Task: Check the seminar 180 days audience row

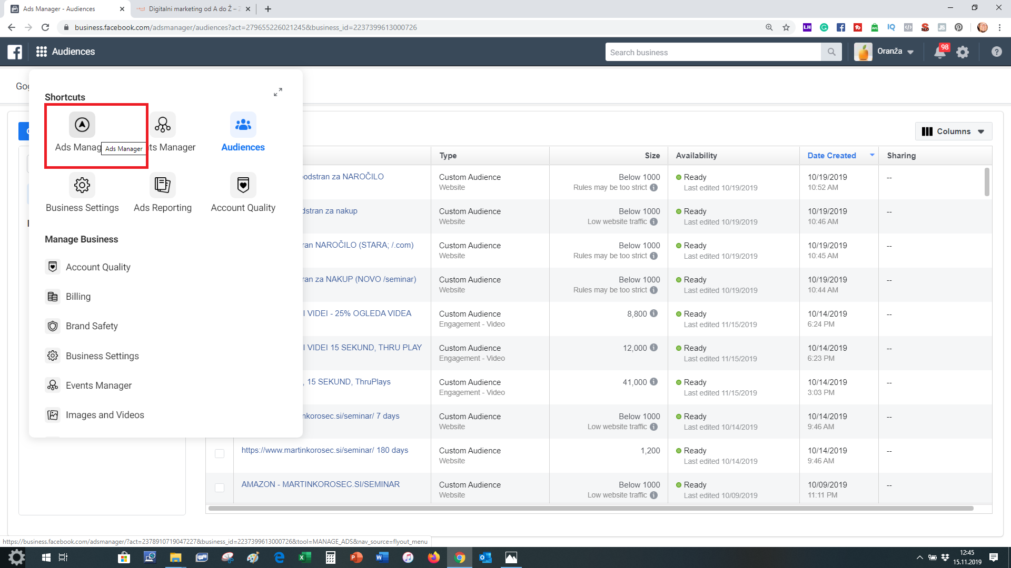Action: pyautogui.click(x=220, y=453)
